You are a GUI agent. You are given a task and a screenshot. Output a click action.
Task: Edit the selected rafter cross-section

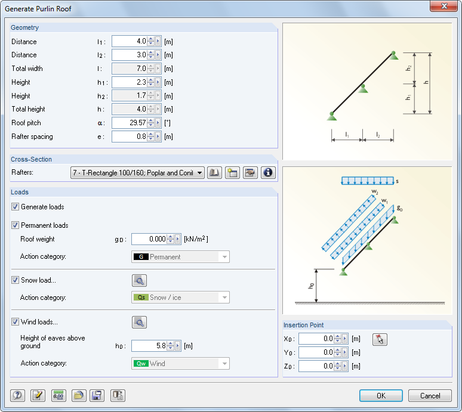250,172
